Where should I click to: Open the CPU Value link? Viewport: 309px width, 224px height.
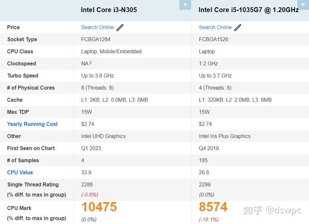20,173
